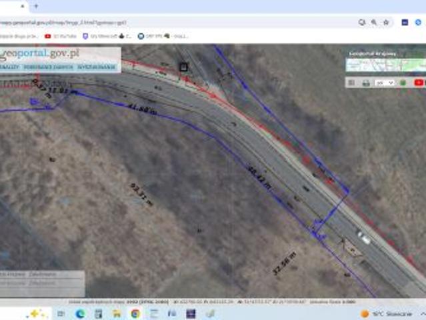Click the zoom magnifier in the address bar
The height and width of the screenshot is (320, 426).
pos(374,22)
